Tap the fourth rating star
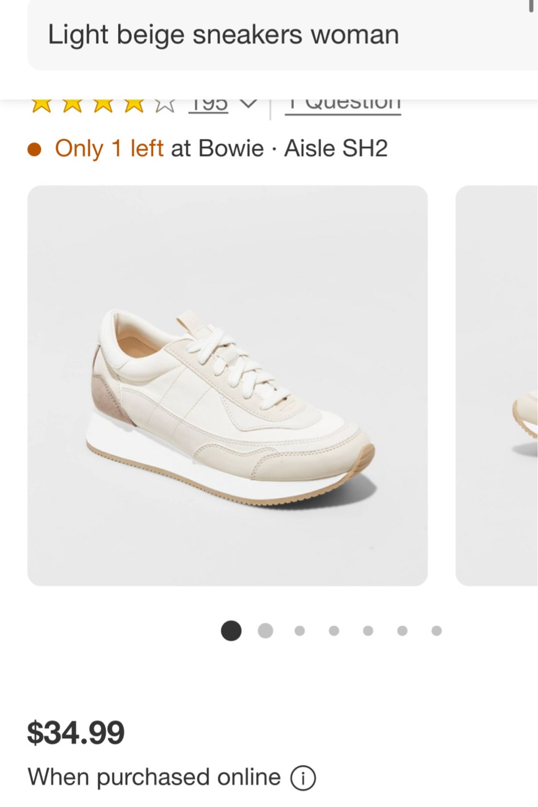The image size is (538, 807). pos(135,103)
